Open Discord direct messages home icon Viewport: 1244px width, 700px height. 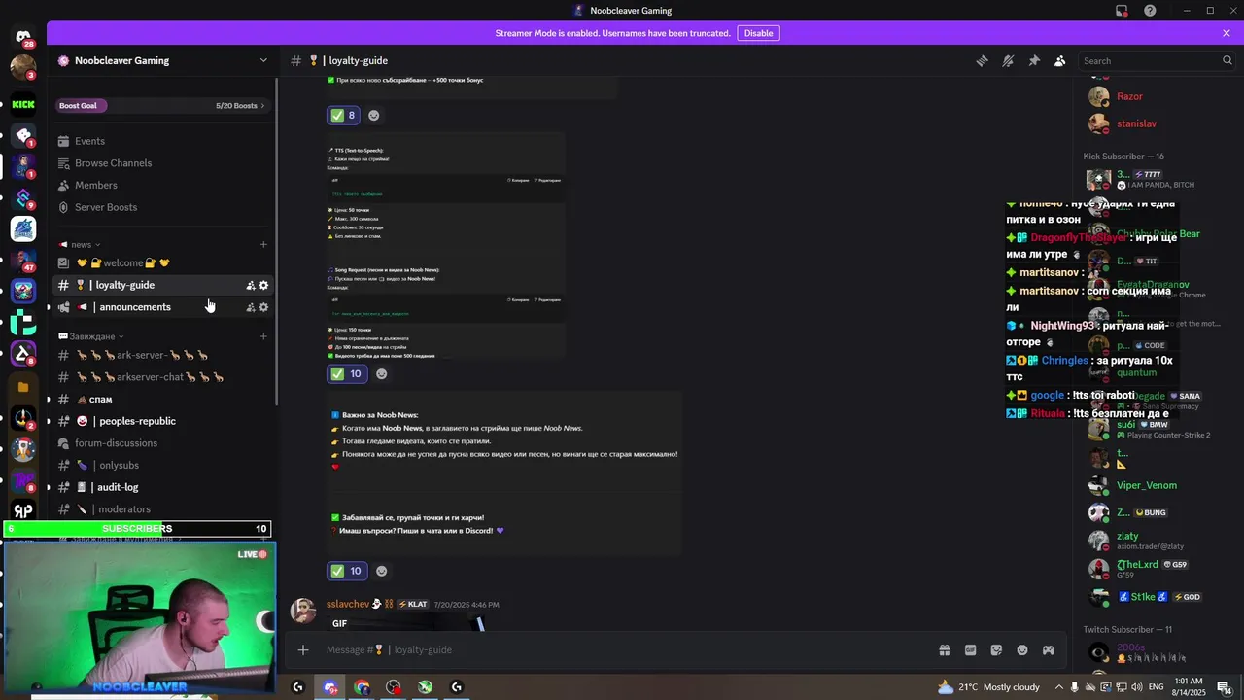[23, 38]
